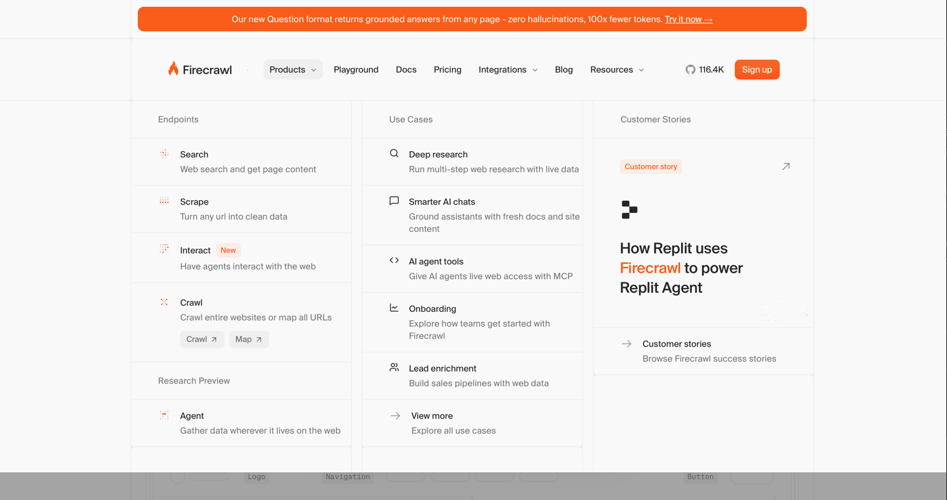Click the Map chip button
The image size is (947, 500).
coord(249,339)
